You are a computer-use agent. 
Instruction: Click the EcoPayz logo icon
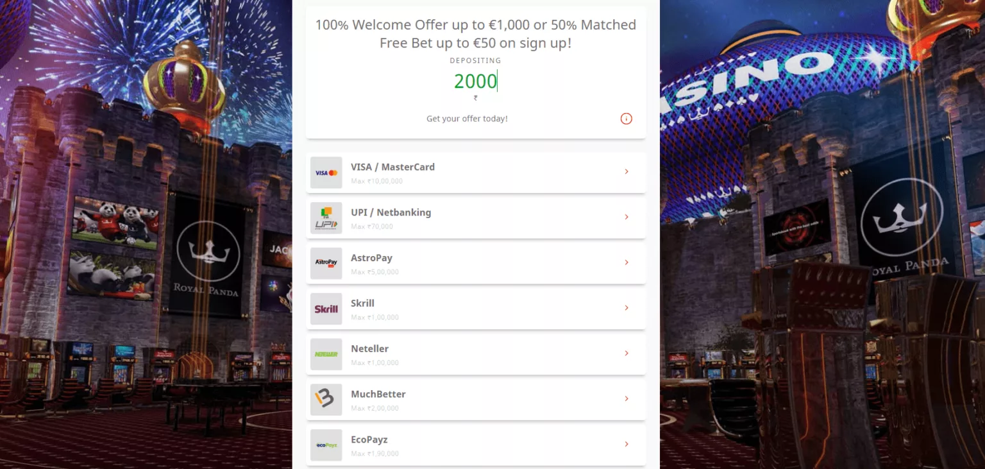(x=326, y=445)
